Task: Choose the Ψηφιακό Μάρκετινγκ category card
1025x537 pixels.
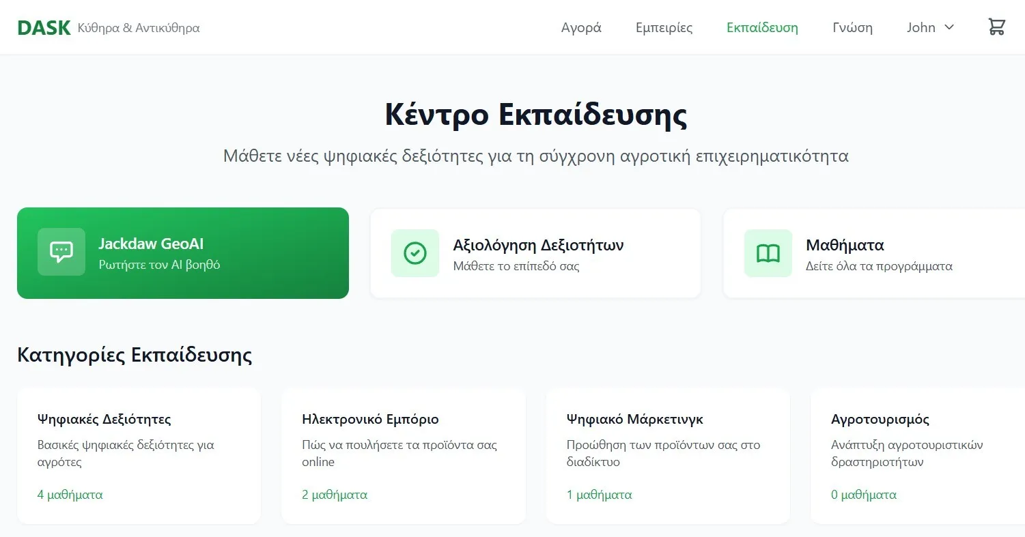Action: click(668, 455)
